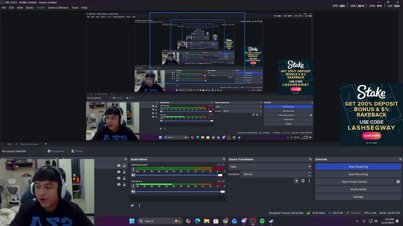Toggle lock on the third source row

point(124,178)
